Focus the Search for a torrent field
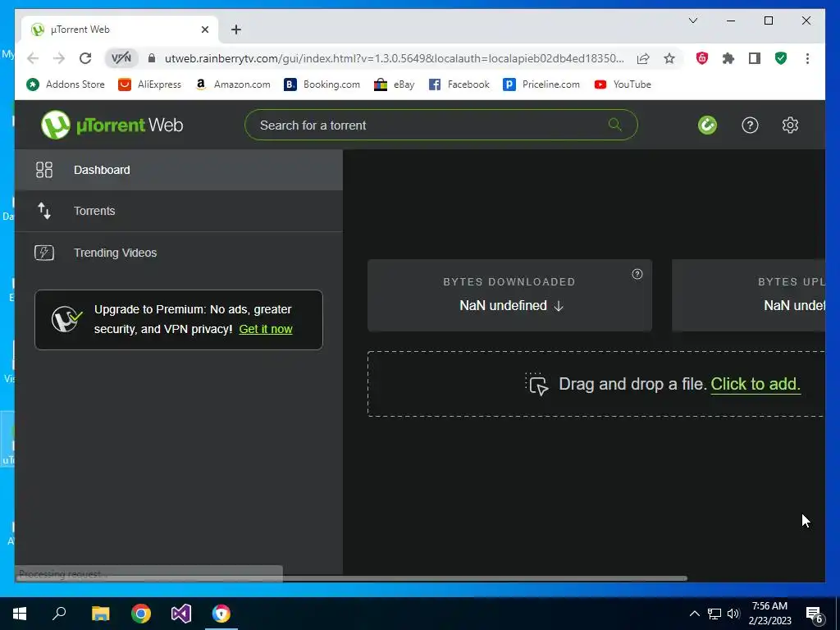Viewport: 840px width, 630px height. click(441, 125)
